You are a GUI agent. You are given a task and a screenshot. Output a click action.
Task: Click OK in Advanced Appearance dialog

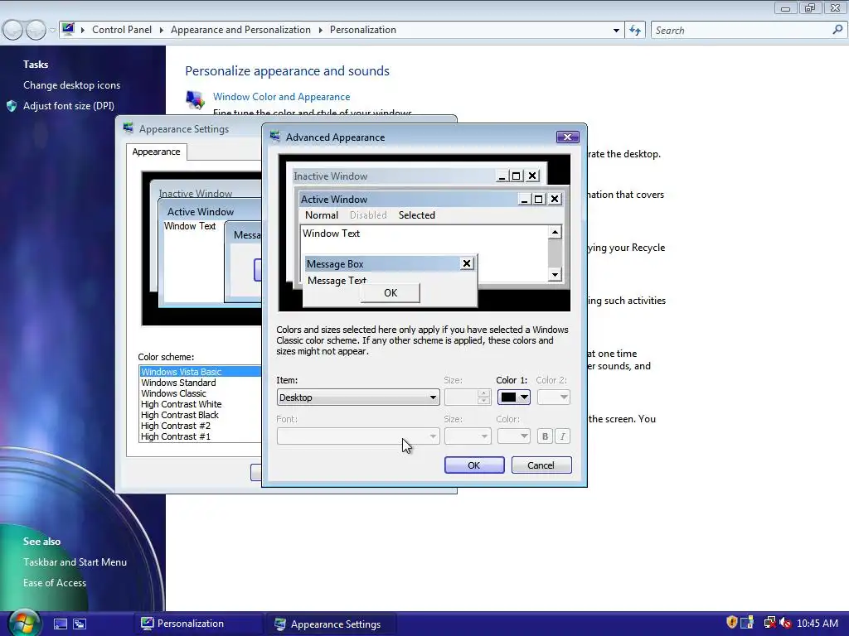[x=474, y=465]
